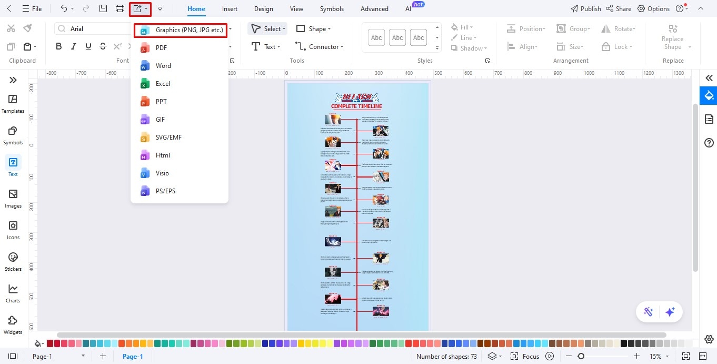Click the AI sparkle assistant icon
The width and height of the screenshot is (717, 364).
click(x=670, y=312)
